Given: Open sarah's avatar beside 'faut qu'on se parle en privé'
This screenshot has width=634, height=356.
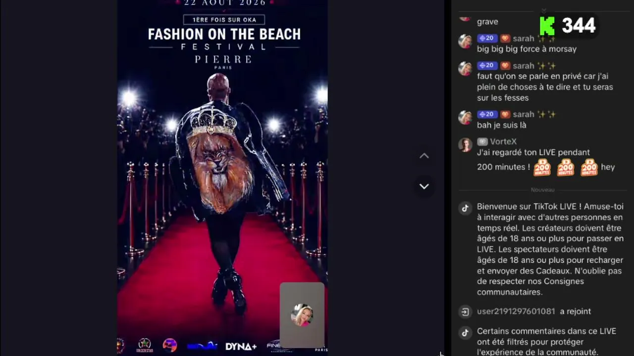Looking at the screenshot, I should coord(465,69).
